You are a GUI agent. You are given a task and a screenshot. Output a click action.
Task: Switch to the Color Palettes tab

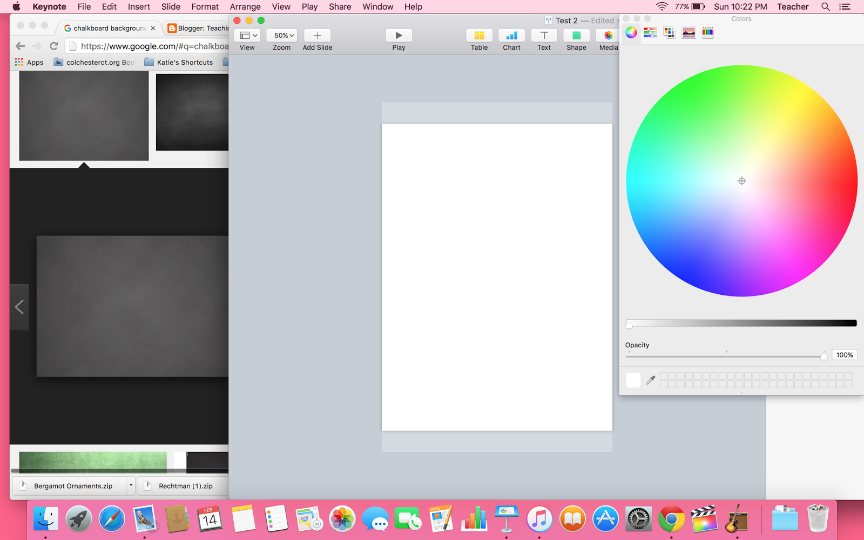670,32
